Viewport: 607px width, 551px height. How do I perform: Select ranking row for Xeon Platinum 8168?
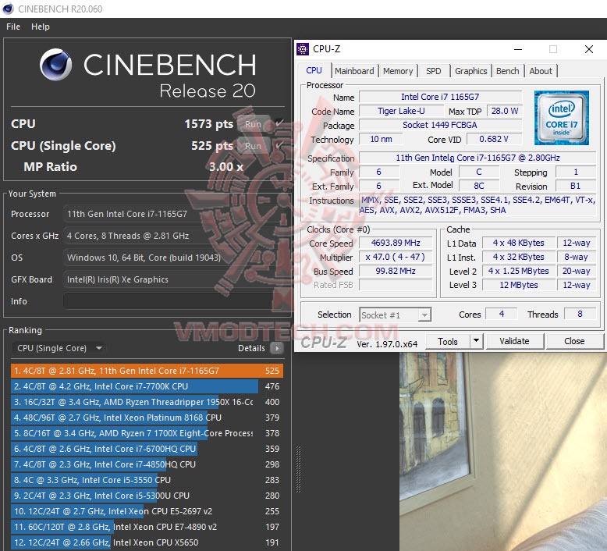point(147,418)
